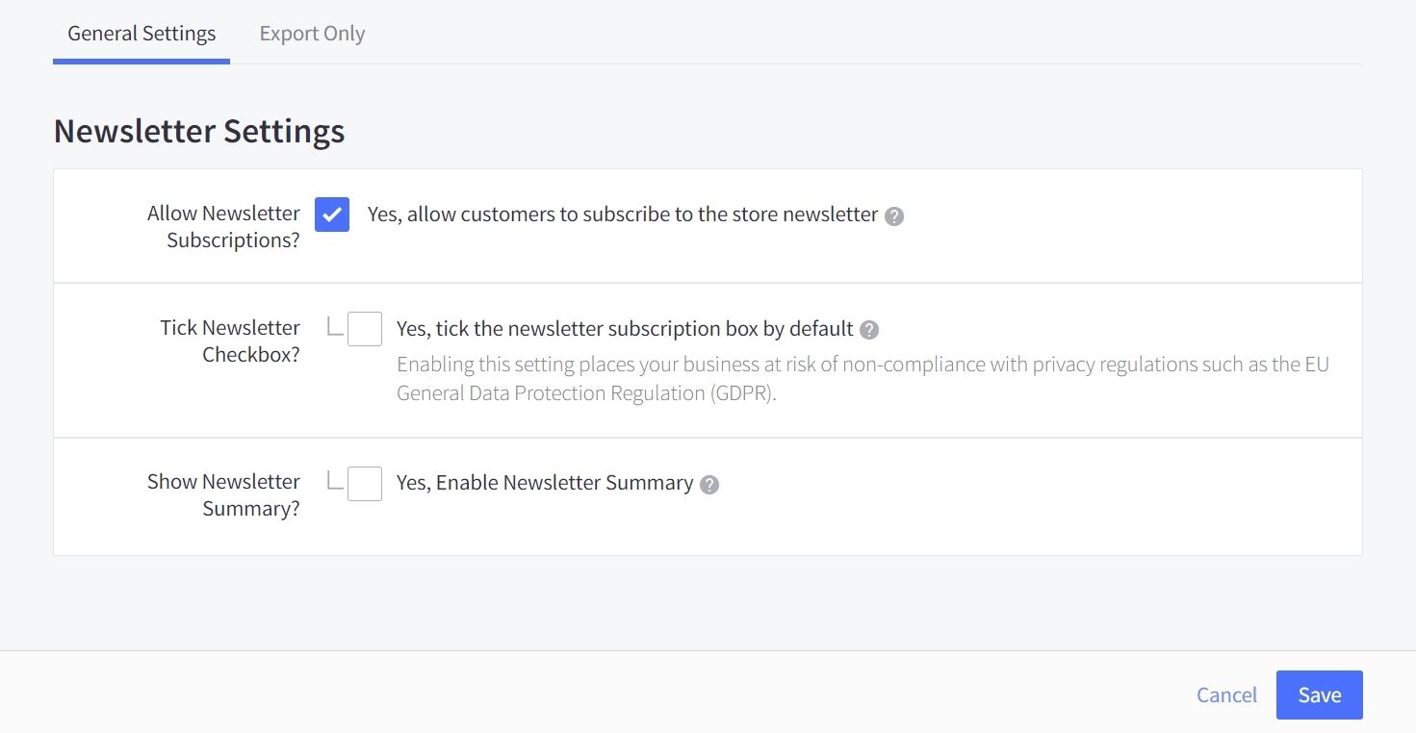Check the Show Newsletter Summary box
The image size is (1416, 733).
(365, 484)
